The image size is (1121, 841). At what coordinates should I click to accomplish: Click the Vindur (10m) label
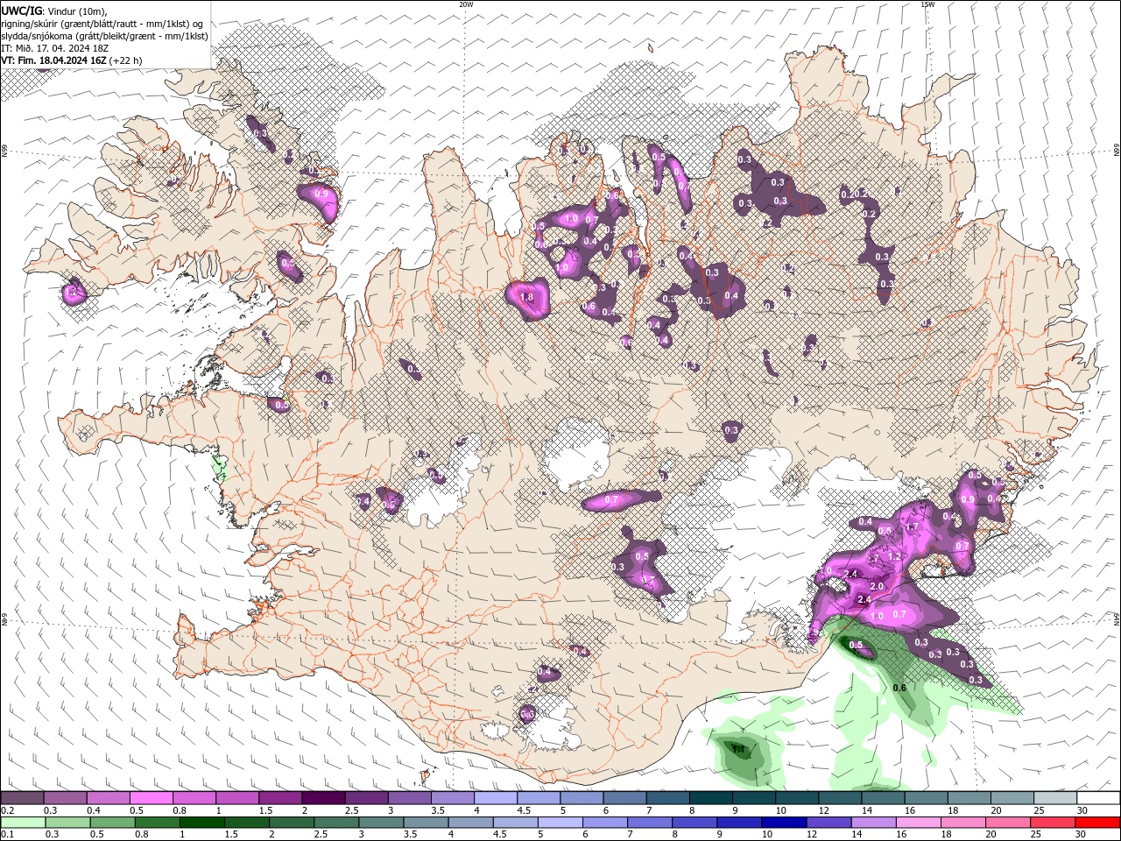[77, 11]
